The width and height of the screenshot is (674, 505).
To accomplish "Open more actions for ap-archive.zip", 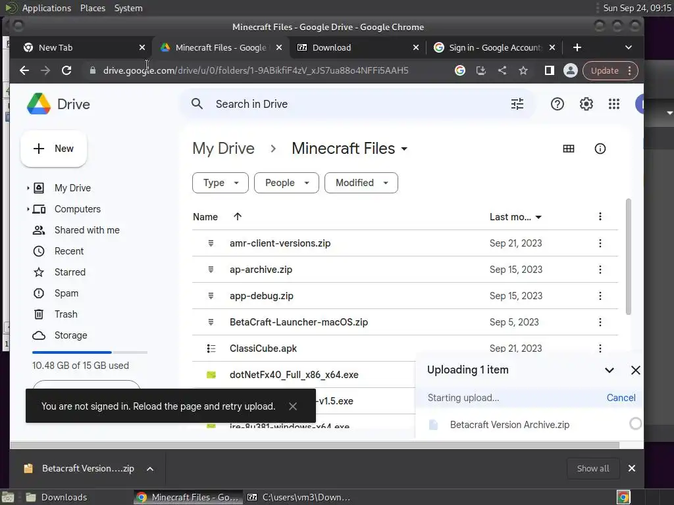I will (x=600, y=270).
